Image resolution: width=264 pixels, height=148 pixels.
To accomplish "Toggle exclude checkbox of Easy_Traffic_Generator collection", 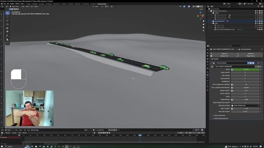I will click(x=256, y=11).
